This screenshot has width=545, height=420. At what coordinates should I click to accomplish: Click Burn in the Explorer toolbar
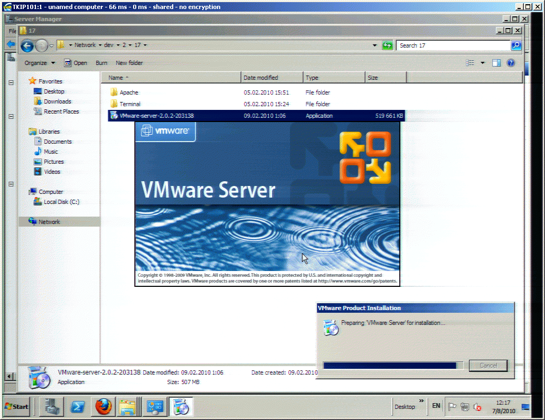click(x=101, y=63)
